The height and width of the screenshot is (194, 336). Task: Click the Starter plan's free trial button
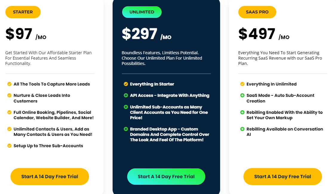(x=50, y=176)
